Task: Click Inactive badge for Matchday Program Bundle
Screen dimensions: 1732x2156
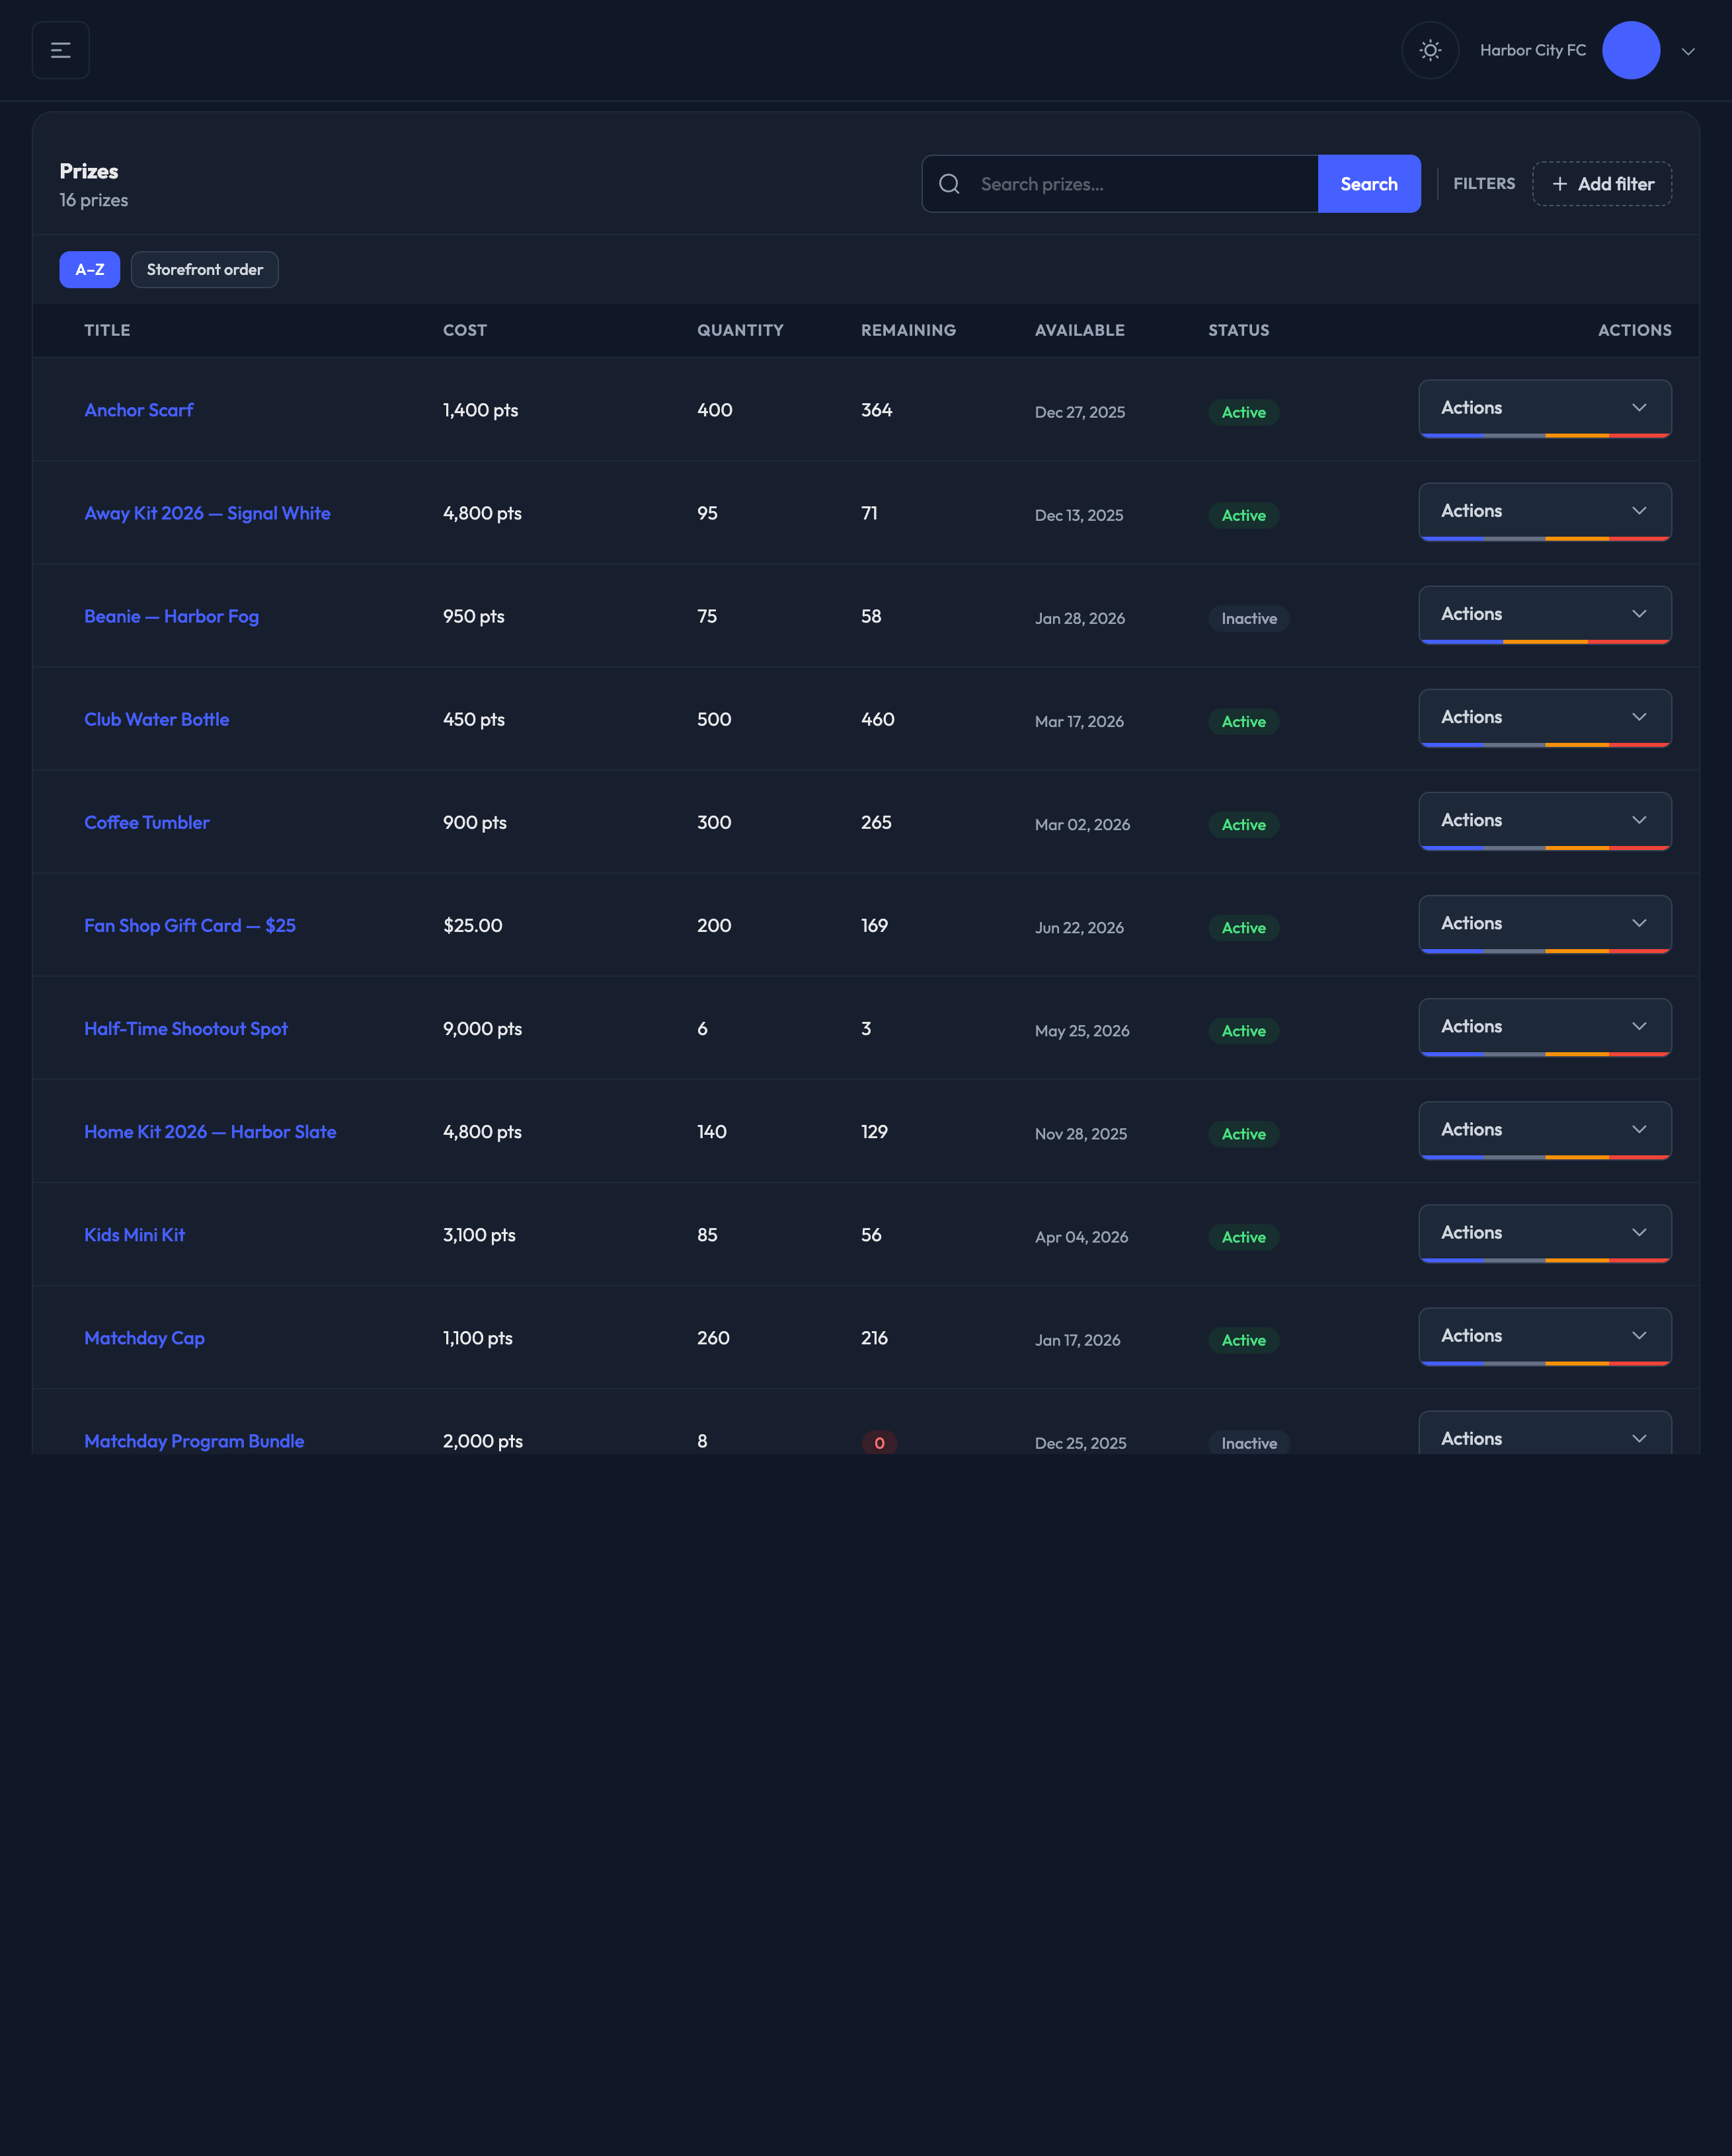Action: (x=1249, y=1443)
